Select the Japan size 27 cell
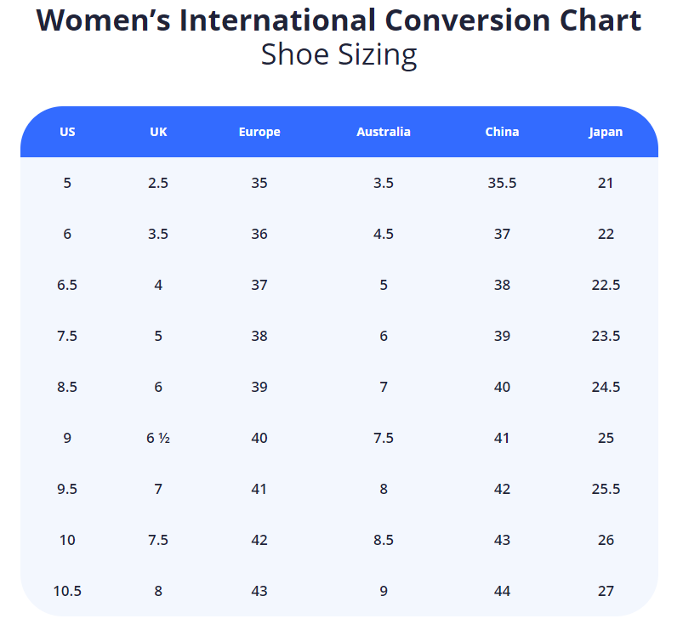 click(606, 591)
